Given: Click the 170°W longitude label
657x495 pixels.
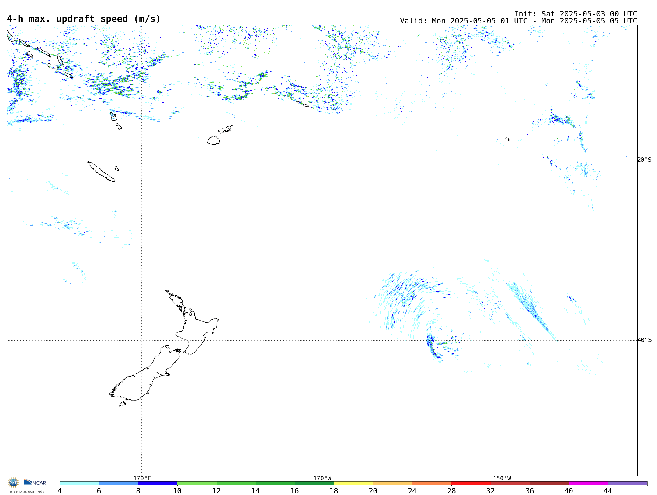Looking at the screenshot, I should click(322, 479).
